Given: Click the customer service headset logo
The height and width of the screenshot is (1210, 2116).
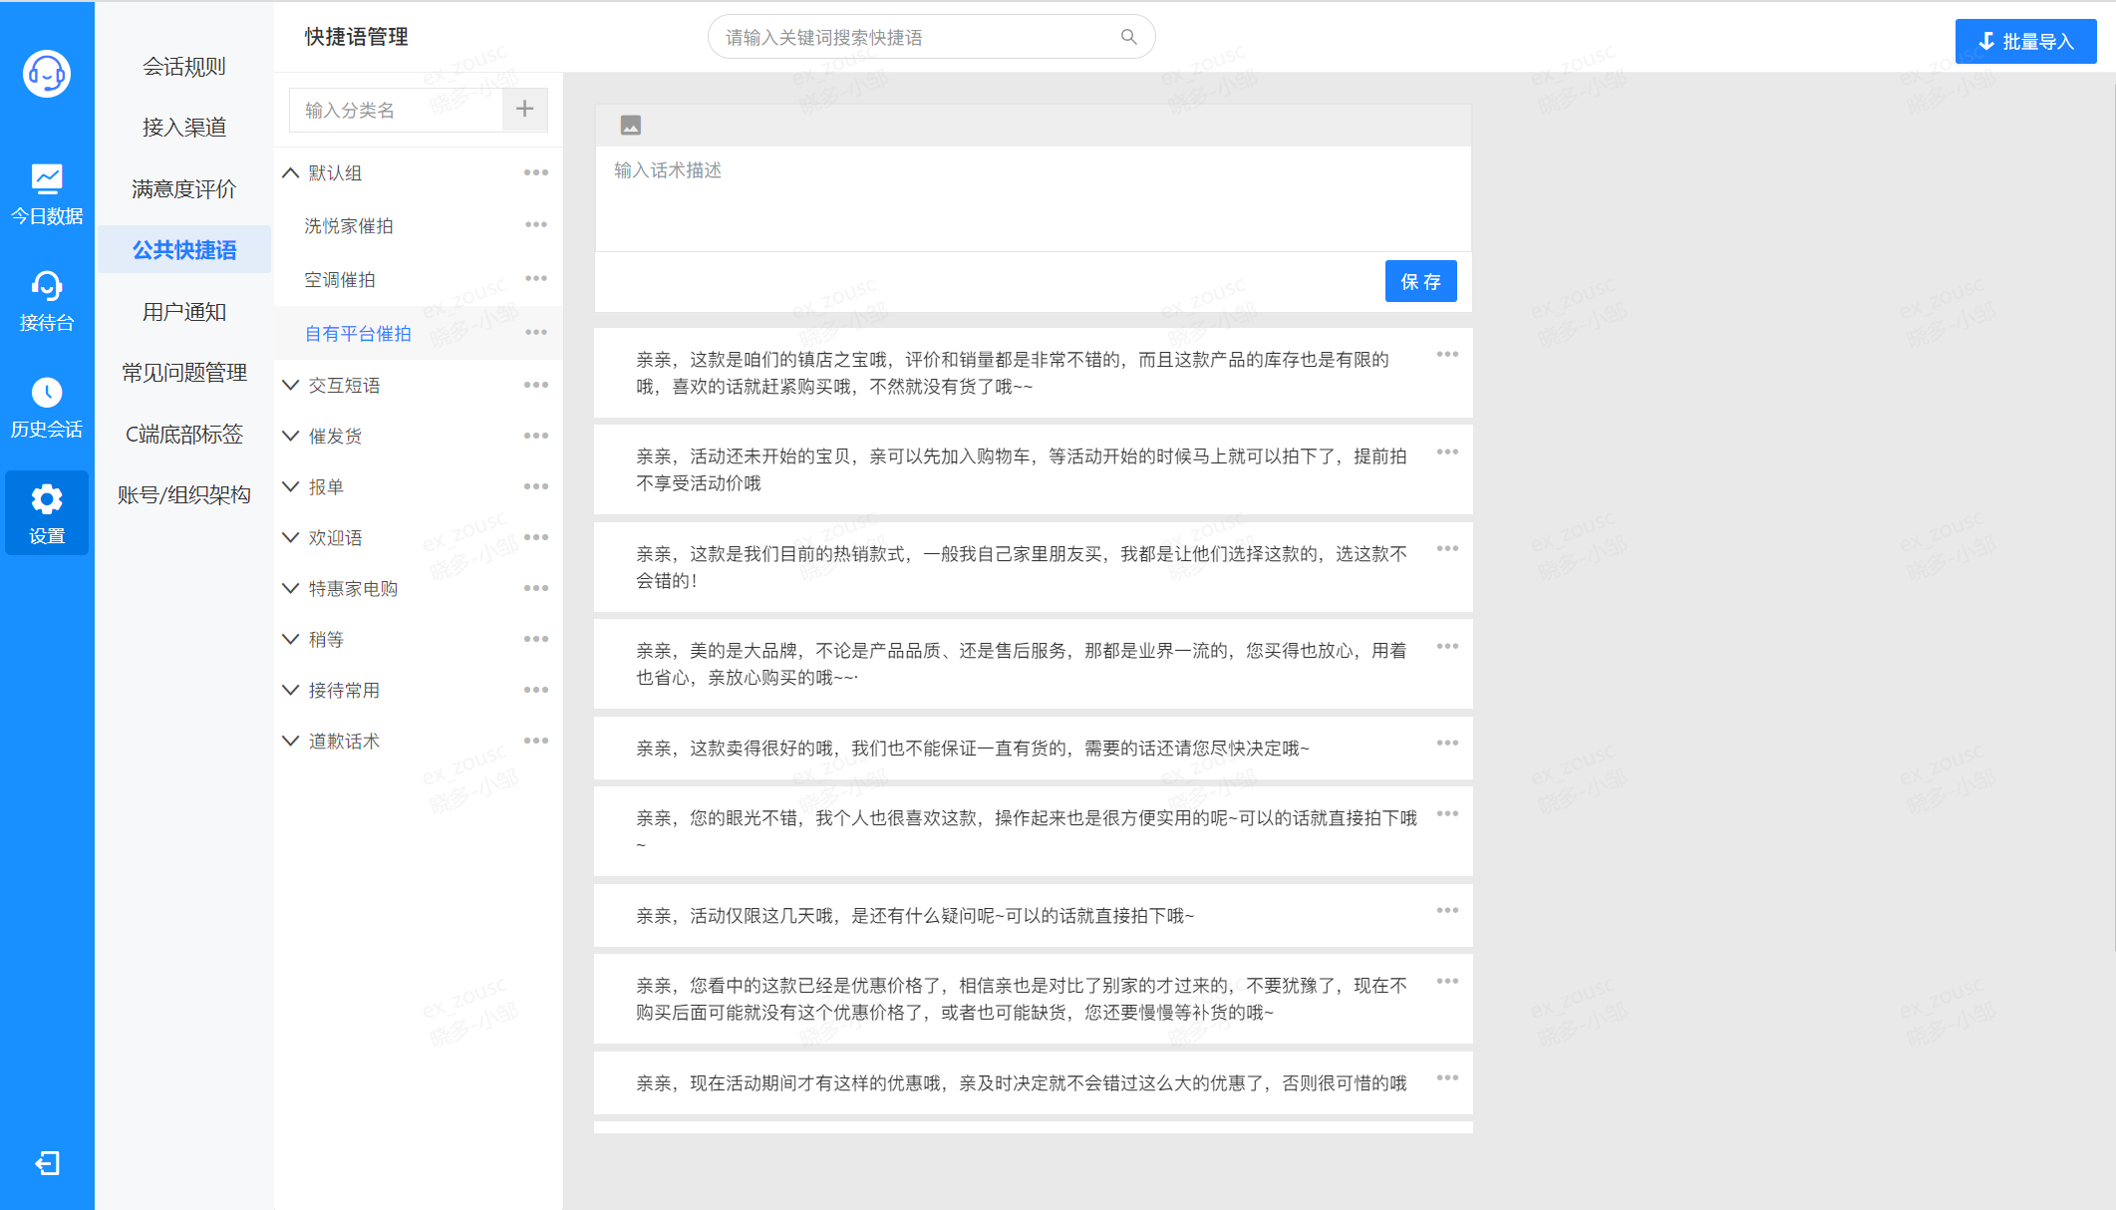Looking at the screenshot, I should coord(47,74).
